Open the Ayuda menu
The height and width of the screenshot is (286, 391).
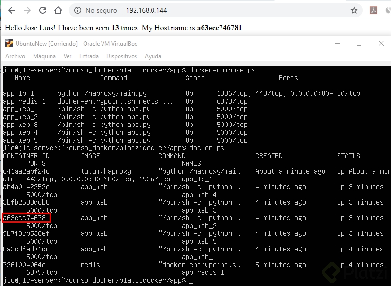click(153, 56)
